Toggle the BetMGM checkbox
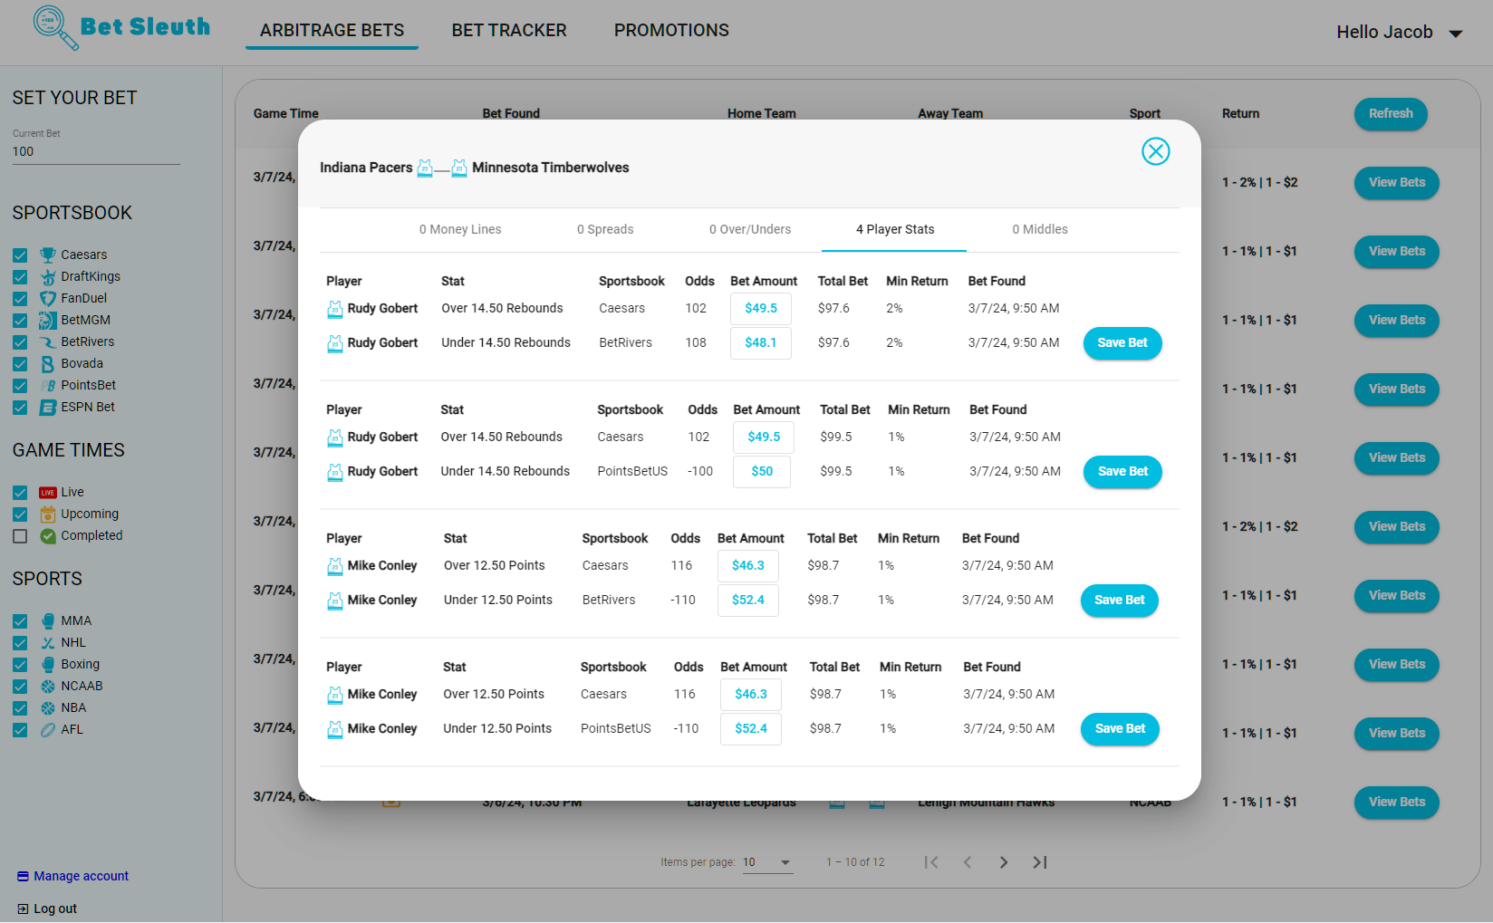This screenshot has width=1493, height=923. point(20,321)
